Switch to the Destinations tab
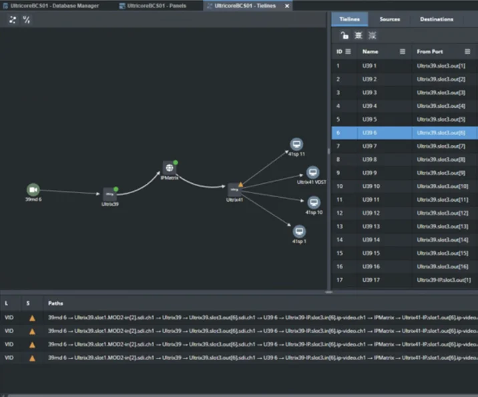The height and width of the screenshot is (397, 478). point(437,19)
